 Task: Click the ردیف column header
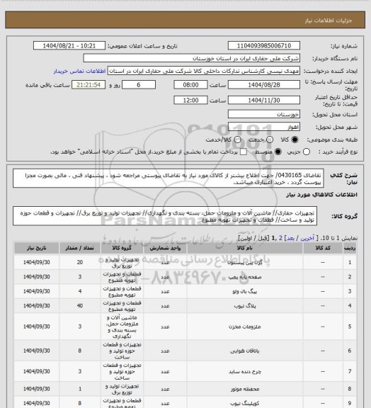tap(350, 248)
